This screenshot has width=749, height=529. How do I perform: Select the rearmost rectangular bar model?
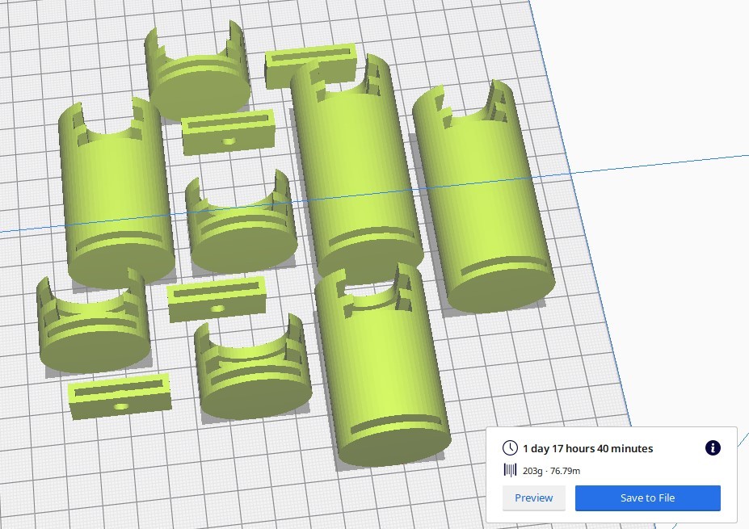(310, 65)
